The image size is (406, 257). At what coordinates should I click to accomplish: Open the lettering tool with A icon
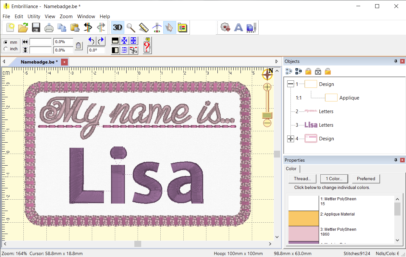(x=239, y=28)
